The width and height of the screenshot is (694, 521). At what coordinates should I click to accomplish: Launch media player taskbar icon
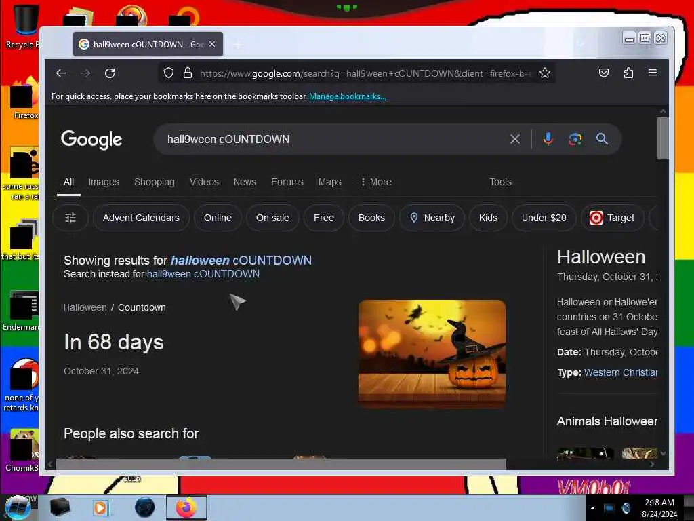(x=101, y=507)
